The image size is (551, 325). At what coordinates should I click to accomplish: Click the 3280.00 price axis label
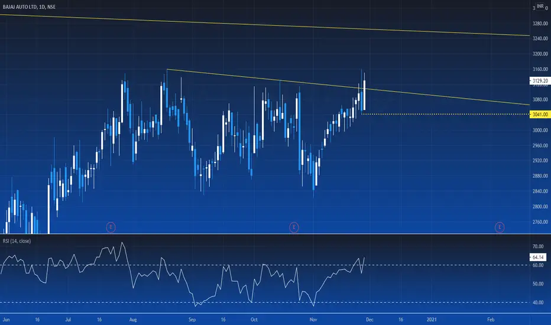pos(540,24)
